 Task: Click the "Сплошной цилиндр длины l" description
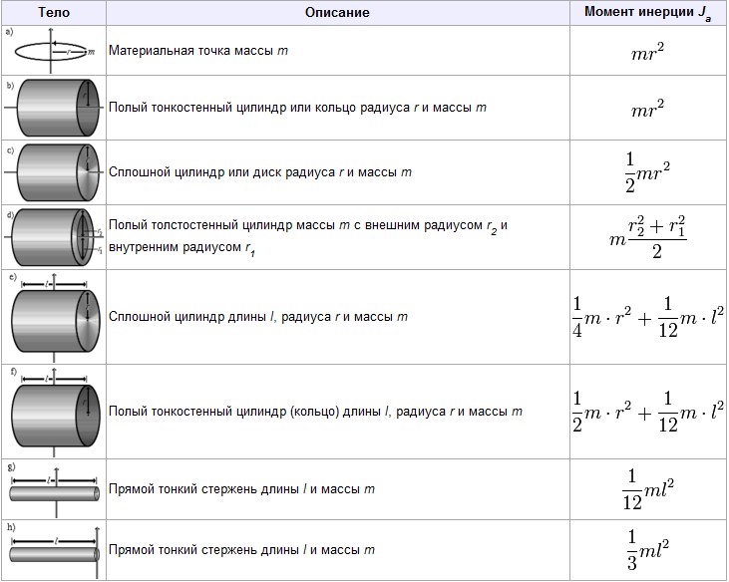(258, 317)
